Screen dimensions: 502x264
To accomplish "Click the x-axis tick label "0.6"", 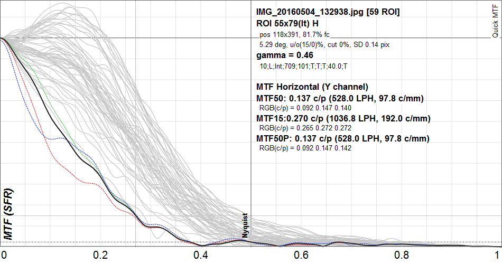I will [x=301, y=255].
